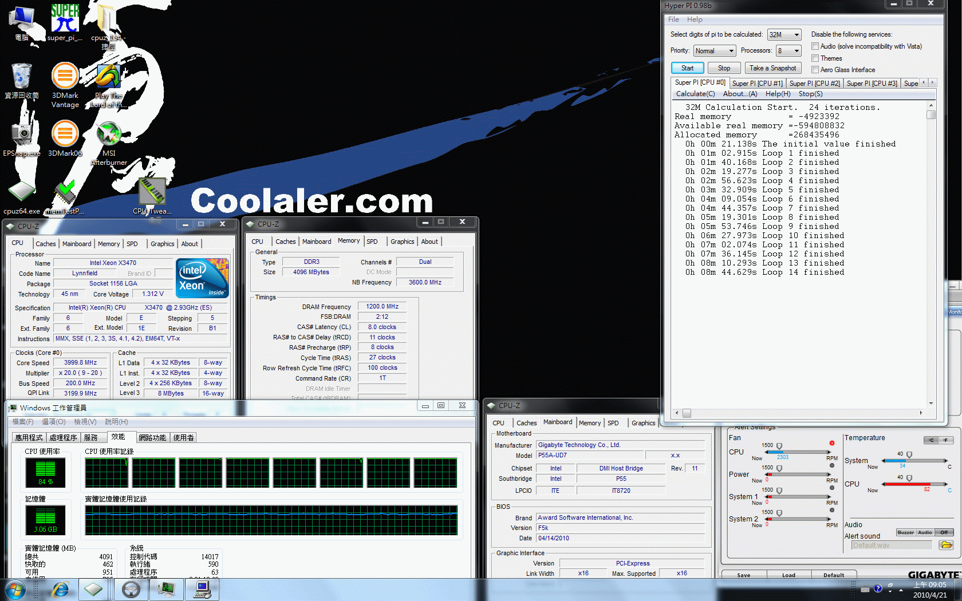Open Memory tab in middle CPU-Z window
The width and height of the screenshot is (962, 601).
pos(349,241)
